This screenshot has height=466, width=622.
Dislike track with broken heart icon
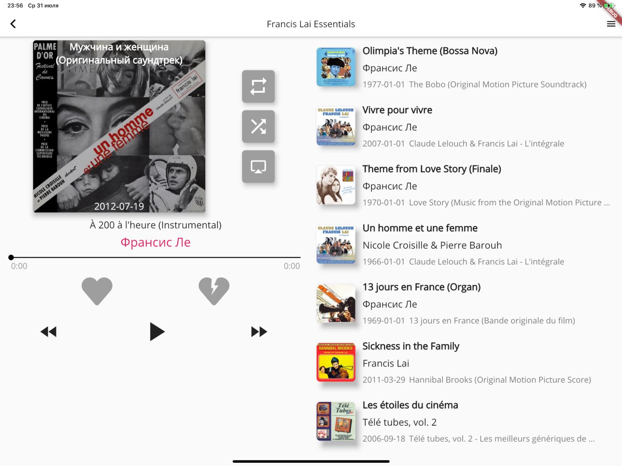coord(214,291)
